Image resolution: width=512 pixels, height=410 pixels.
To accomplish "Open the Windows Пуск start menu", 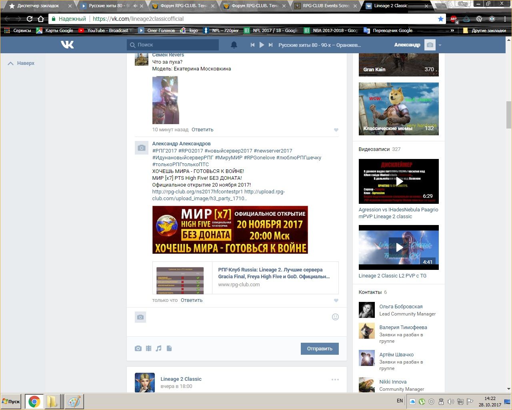I will coord(11,402).
